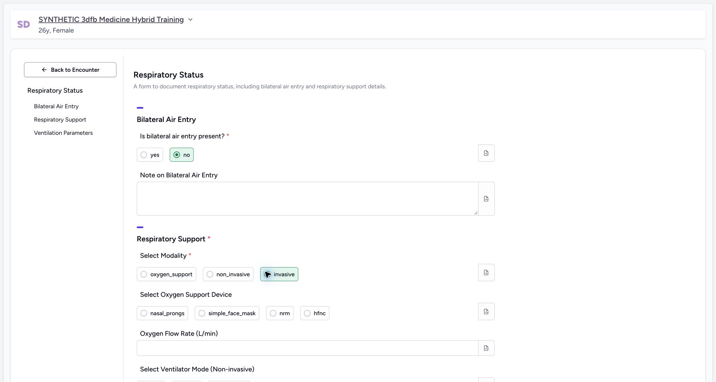The image size is (716, 382).
Task: Expand the patient name dropdown chevron
Action: coord(190,19)
